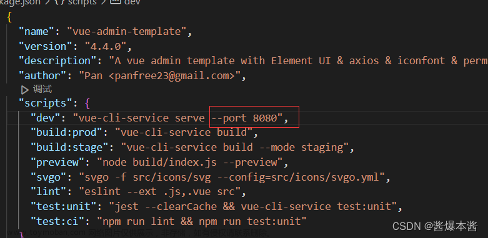Click the "dev" script key

coord(46,118)
